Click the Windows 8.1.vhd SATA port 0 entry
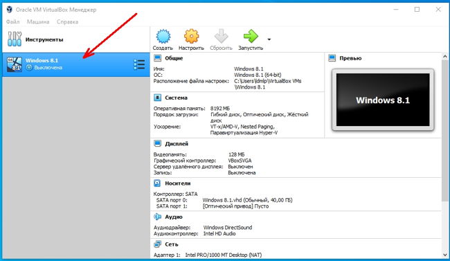Screen dimensions: 450x261 tap(247, 200)
